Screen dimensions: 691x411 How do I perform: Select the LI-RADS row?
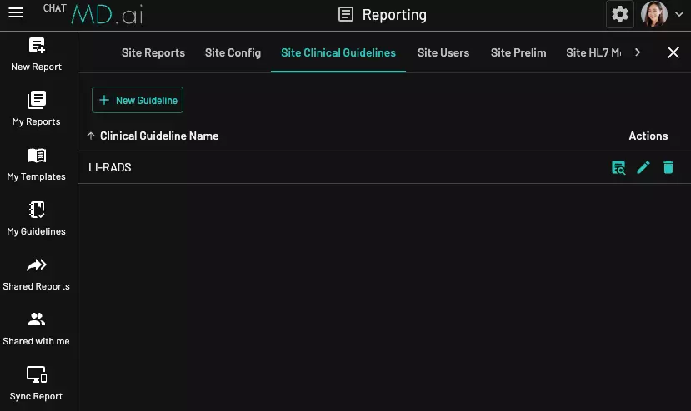coord(333,168)
